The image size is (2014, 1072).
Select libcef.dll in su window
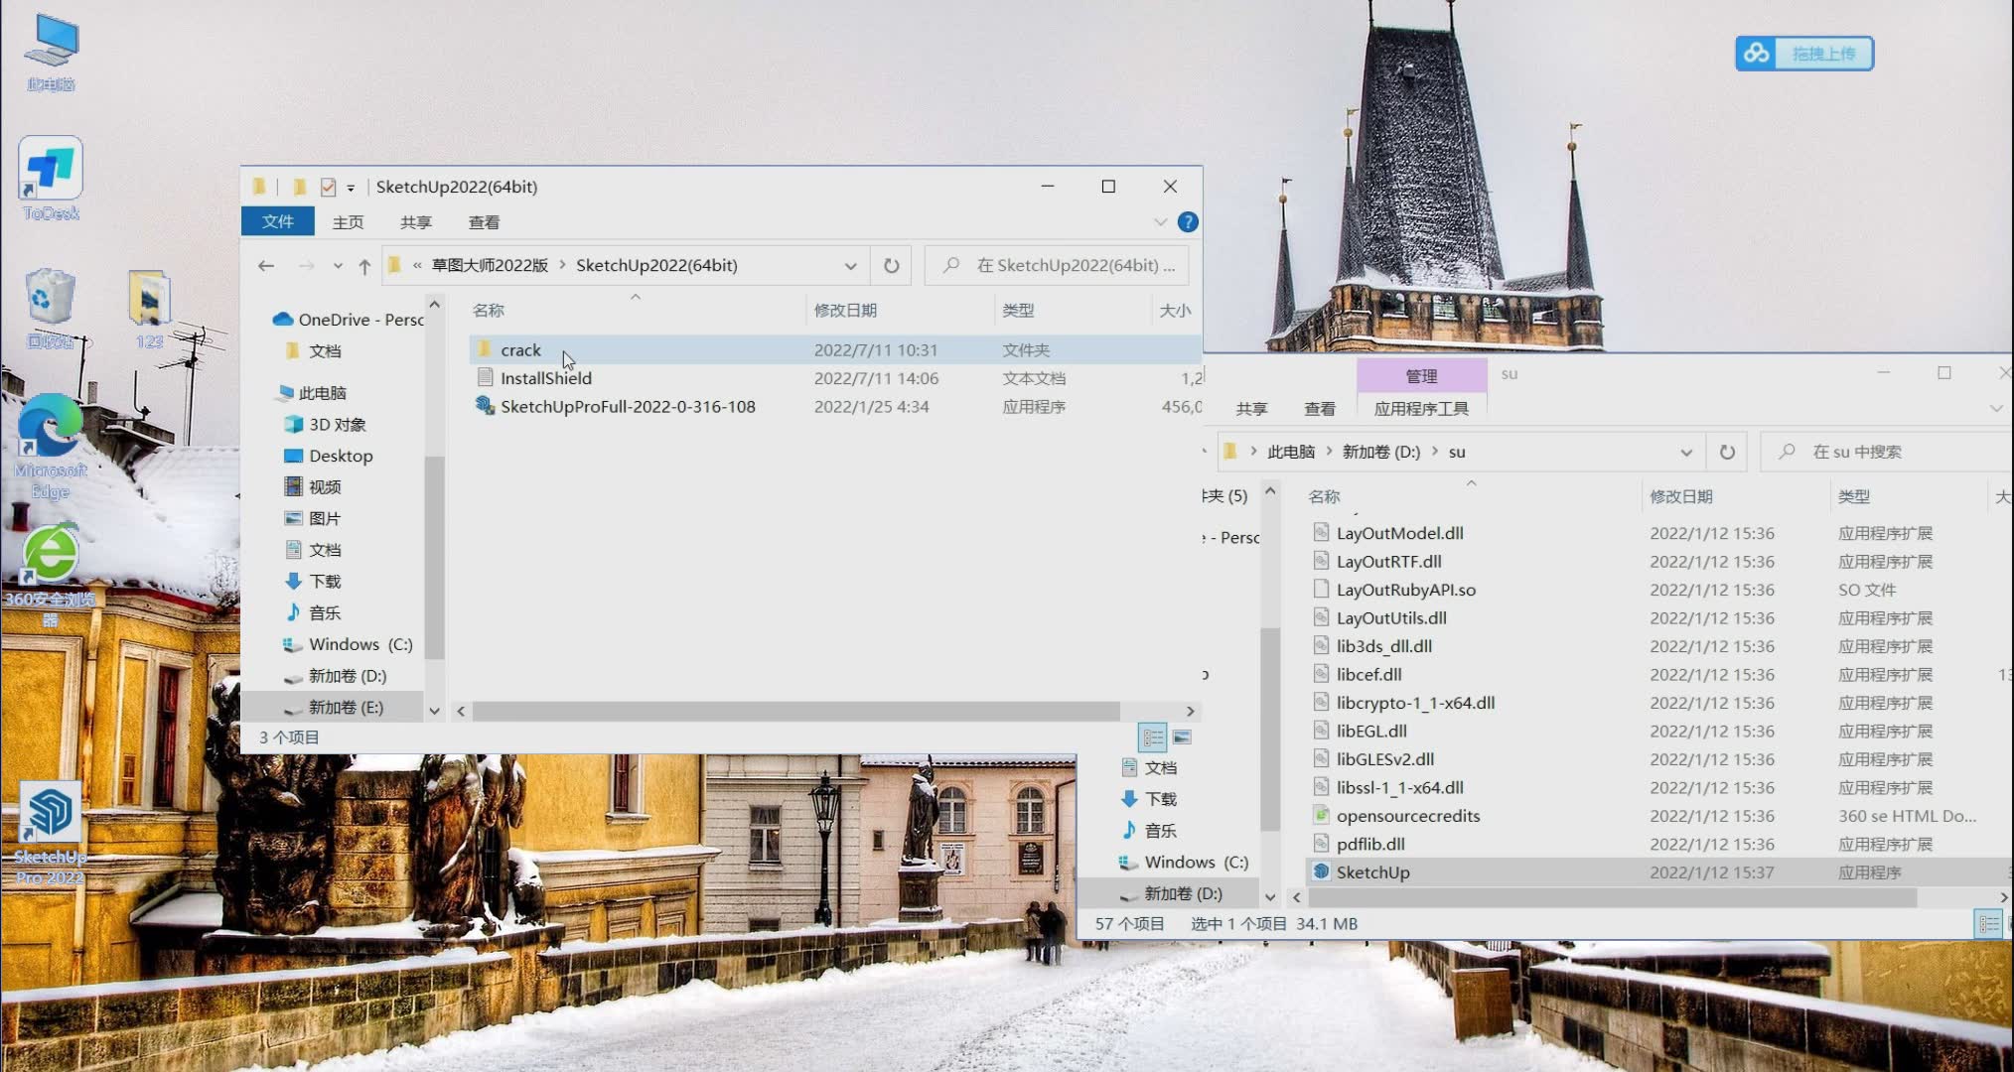[1369, 674]
